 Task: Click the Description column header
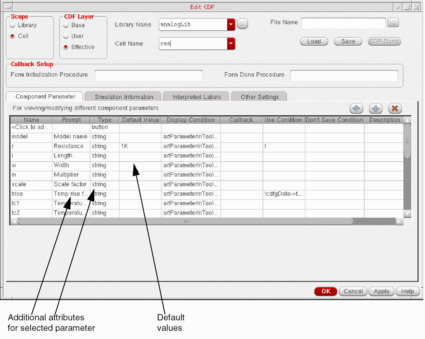tap(384, 120)
